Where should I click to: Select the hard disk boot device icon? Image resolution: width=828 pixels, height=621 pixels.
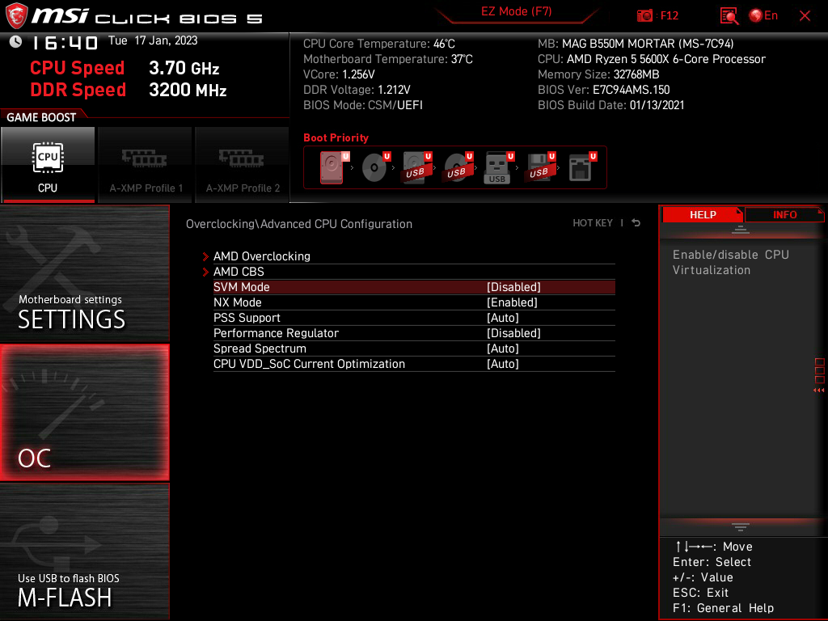click(334, 167)
